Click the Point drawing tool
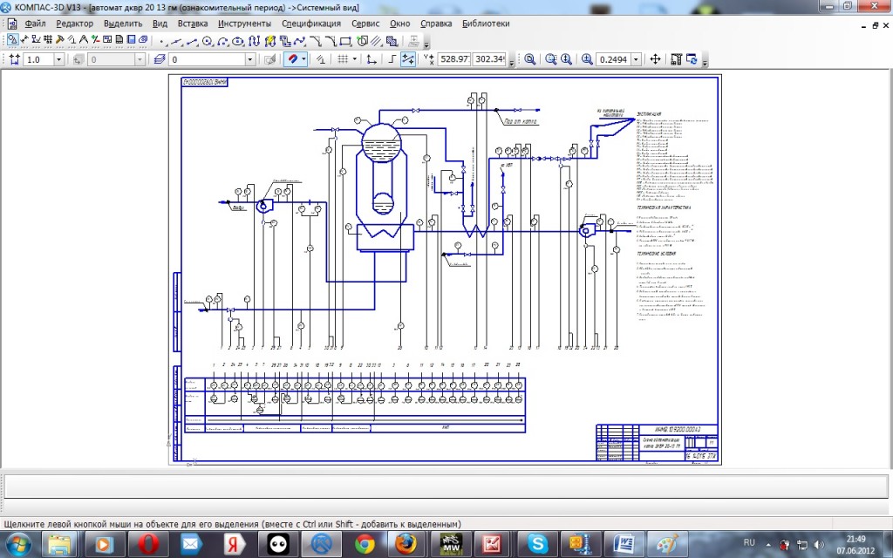This screenshot has height=558, width=893. coord(161,41)
